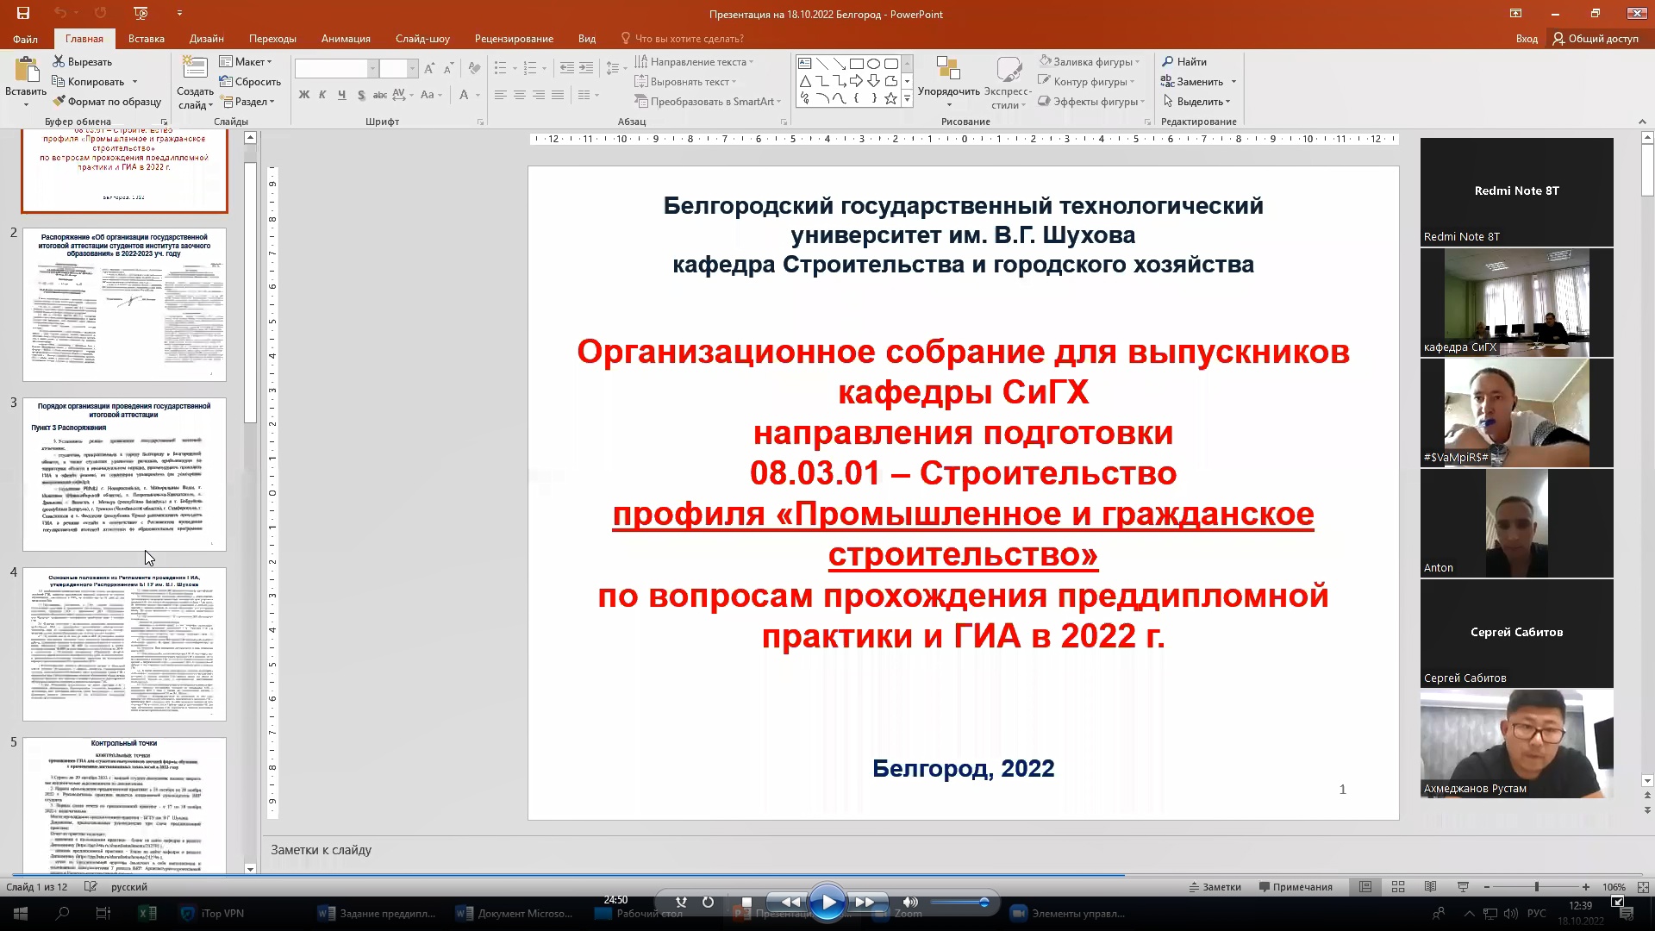The height and width of the screenshot is (931, 1655).
Task: Switch to Reading view icon
Action: pyautogui.click(x=1430, y=886)
